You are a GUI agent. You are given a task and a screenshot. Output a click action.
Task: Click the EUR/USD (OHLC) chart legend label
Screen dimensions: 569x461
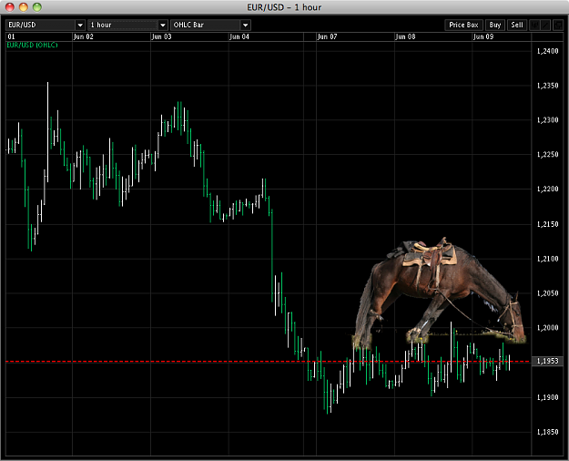32,45
